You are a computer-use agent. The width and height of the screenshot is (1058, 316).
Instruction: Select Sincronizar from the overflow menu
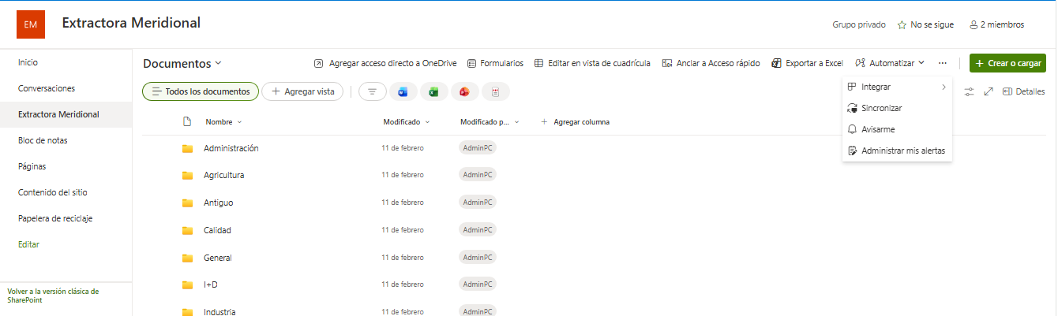(x=881, y=108)
